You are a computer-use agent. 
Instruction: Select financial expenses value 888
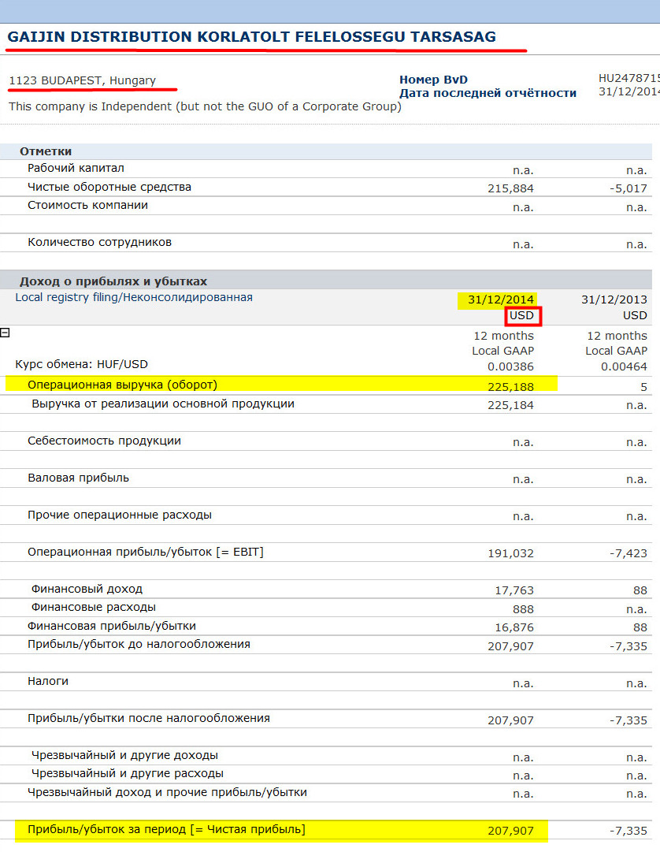tap(523, 610)
